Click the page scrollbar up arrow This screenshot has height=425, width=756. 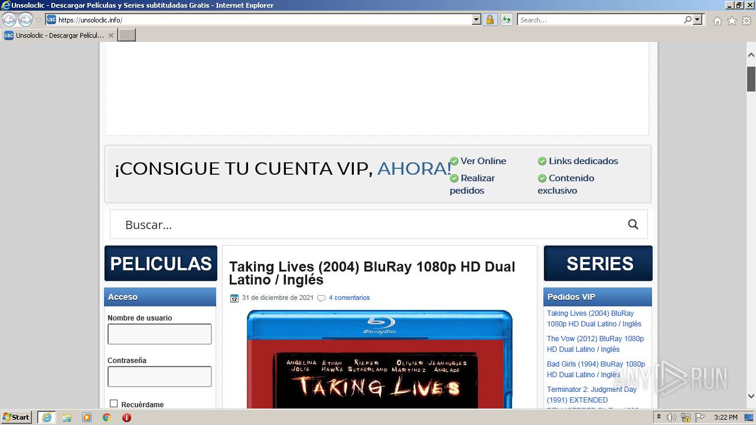pos(751,55)
